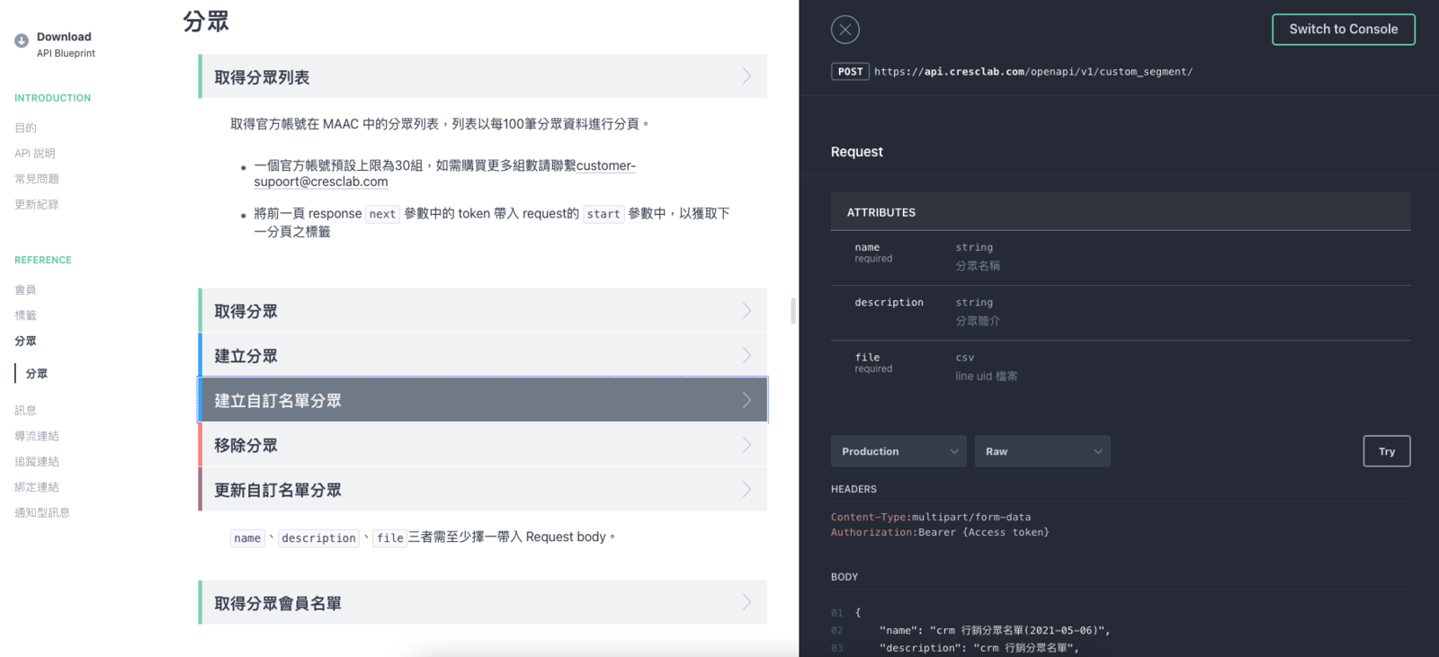Click the chevron on 建立自訂名單分眾 row

(746, 400)
